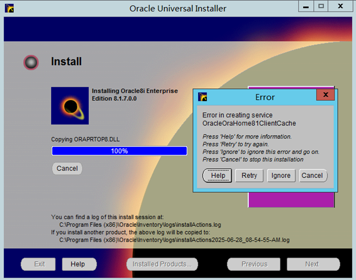Click the 100% blue progress bar
356x280 pixels.
click(x=119, y=151)
